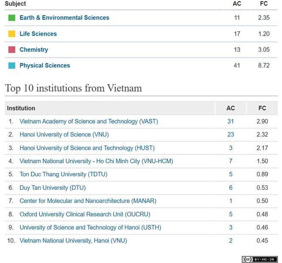Open Ton Duc Thang University (TDTU) link
This screenshot has width=282, height=263.
[x=64, y=174]
